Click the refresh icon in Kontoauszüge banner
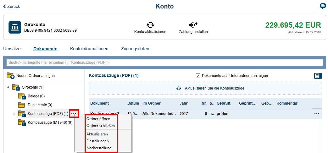The image size is (328, 153). click(x=178, y=88)
